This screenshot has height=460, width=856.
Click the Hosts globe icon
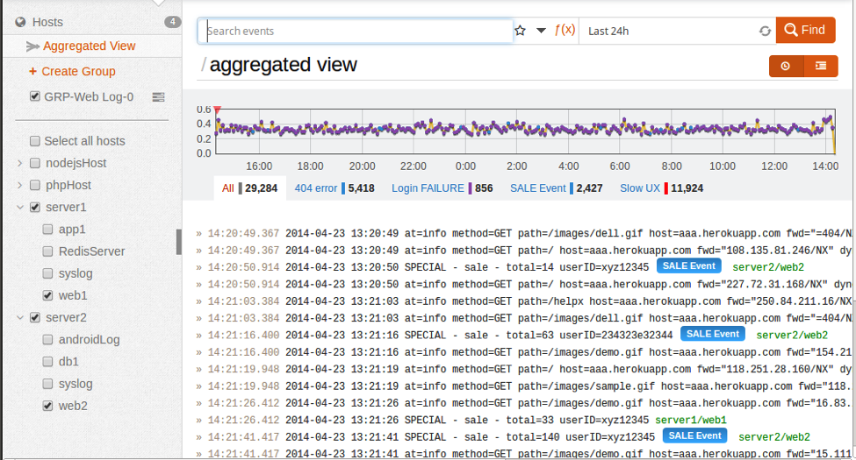pos(20,22)
